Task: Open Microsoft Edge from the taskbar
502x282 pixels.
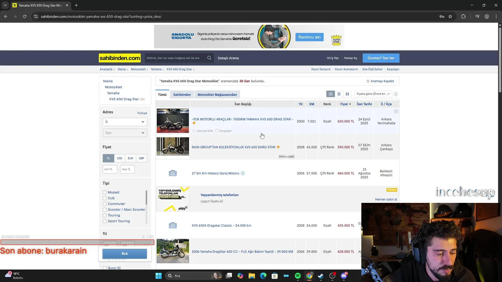Action: pyautogui.click(x=263, y=276)
